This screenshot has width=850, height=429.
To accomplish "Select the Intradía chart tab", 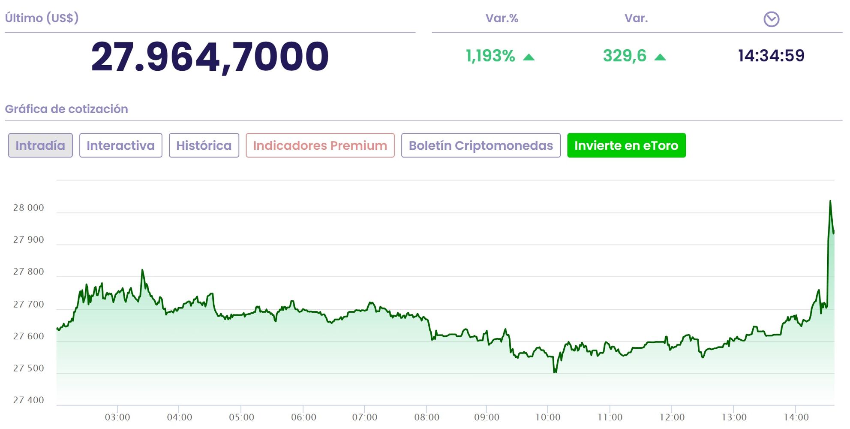I will pyautogui.click(x=40, y=145).
